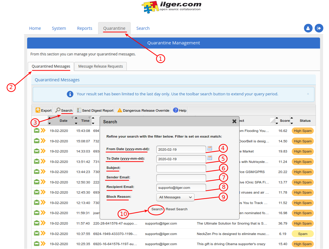Close the Search dialog
This screenshot has width=329, height=249.
tap(234, 121)
